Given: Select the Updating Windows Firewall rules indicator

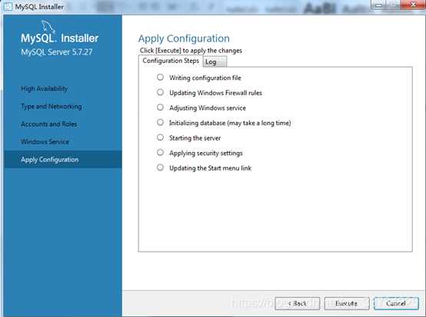Looking at the screenshot, I should click(x=160, y=92).
